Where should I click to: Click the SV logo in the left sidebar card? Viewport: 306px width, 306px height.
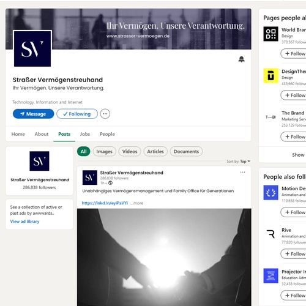tap(39, 161)
